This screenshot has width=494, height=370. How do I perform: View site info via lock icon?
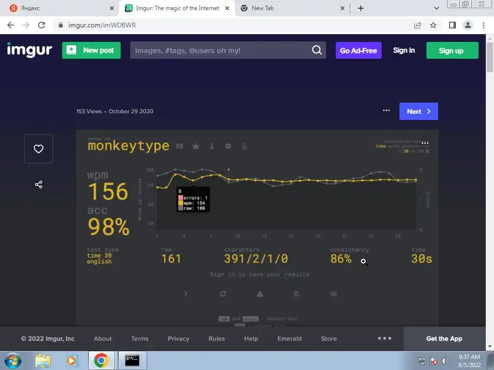pos(61,25)
